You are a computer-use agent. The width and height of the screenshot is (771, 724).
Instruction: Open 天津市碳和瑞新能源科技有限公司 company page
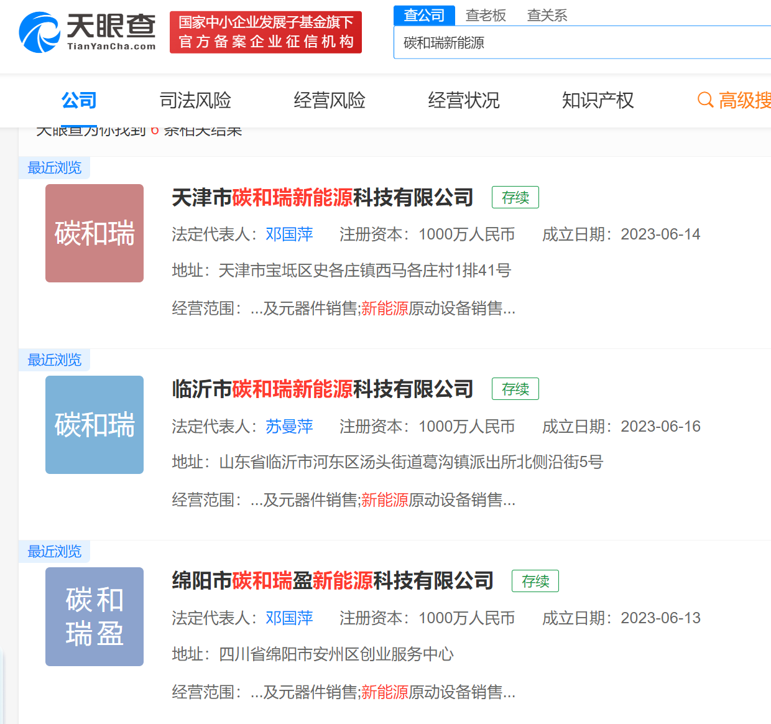[x=322, y=197]
